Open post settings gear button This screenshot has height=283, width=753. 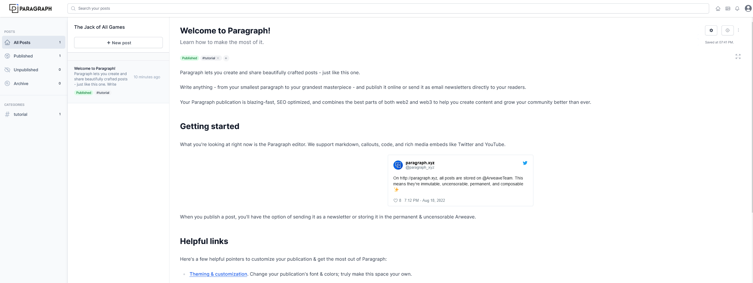pos(711,30)
